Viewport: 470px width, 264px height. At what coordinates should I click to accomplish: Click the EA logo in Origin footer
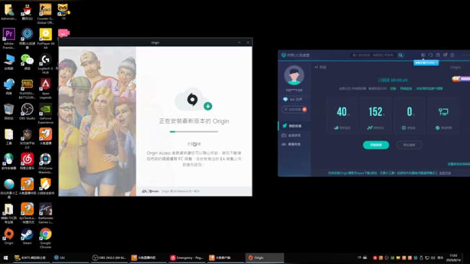(x=144, y=191)
